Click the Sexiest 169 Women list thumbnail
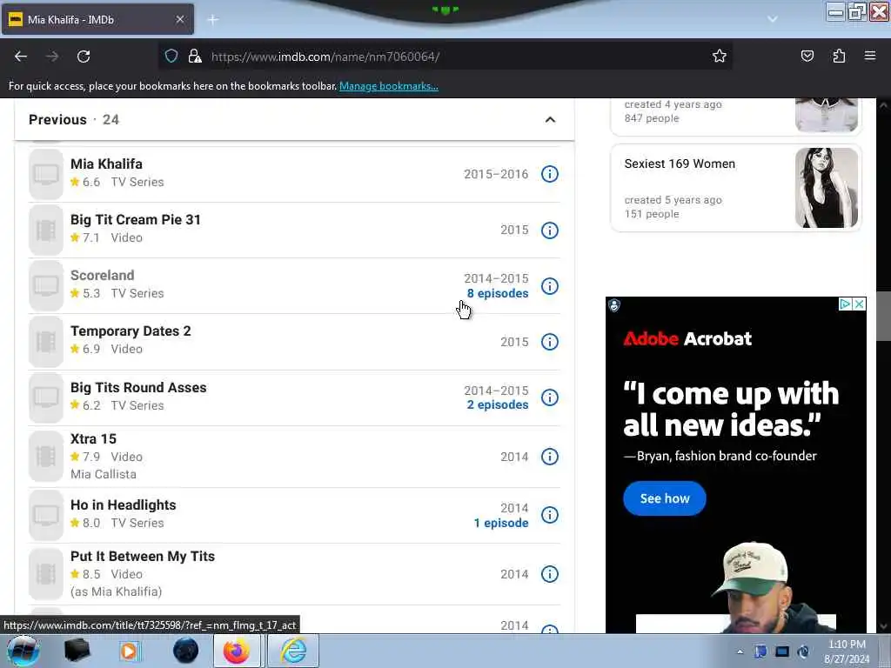The image size is (891, 668). click(827, 188)
